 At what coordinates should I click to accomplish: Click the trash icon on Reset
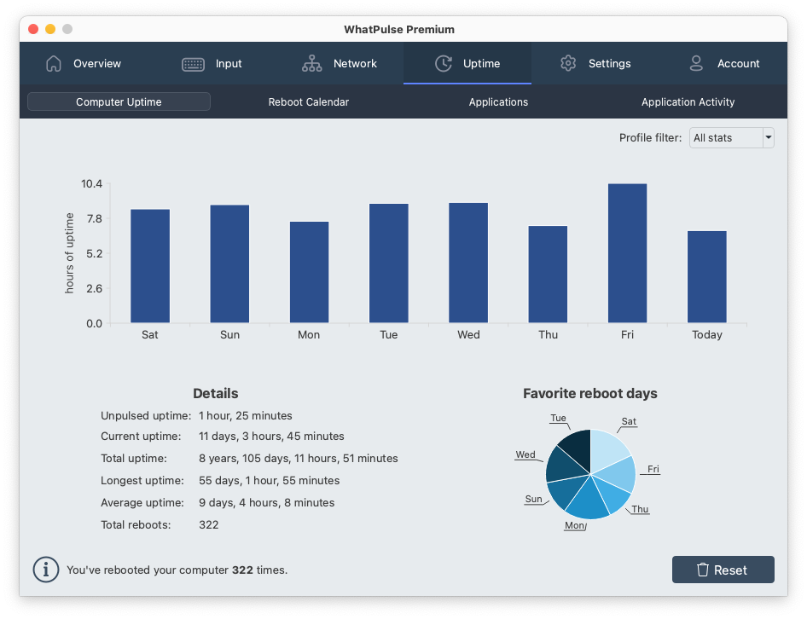(703, 570)
